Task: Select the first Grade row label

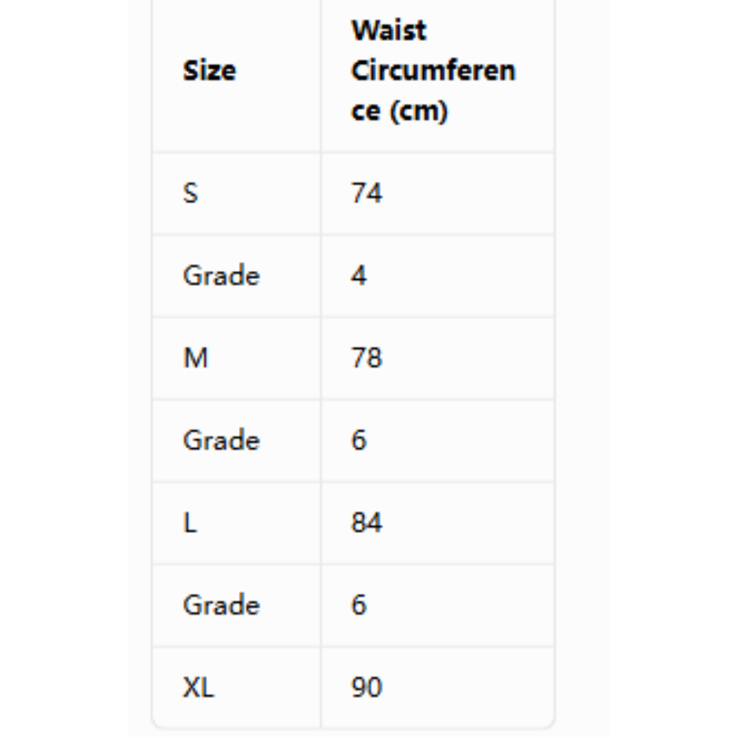Action: (221, 276)
